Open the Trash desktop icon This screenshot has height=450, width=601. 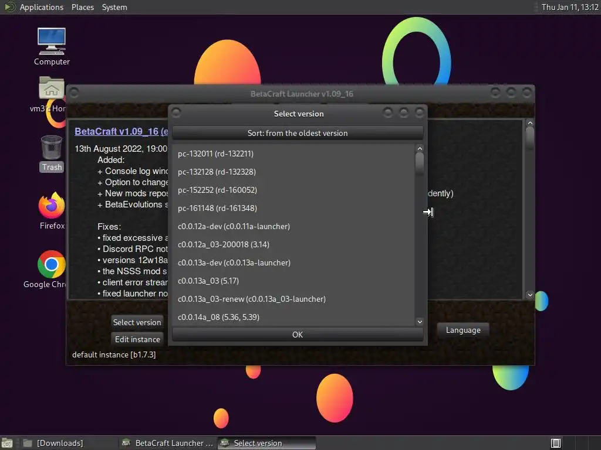coord(52,153)
